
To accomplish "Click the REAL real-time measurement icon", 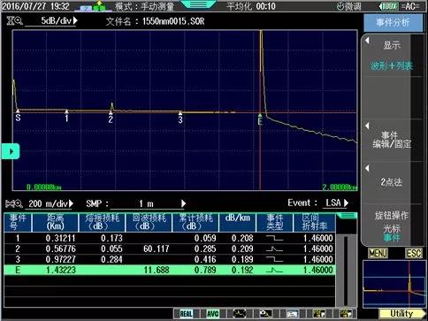I will click(x=186, y=314).
